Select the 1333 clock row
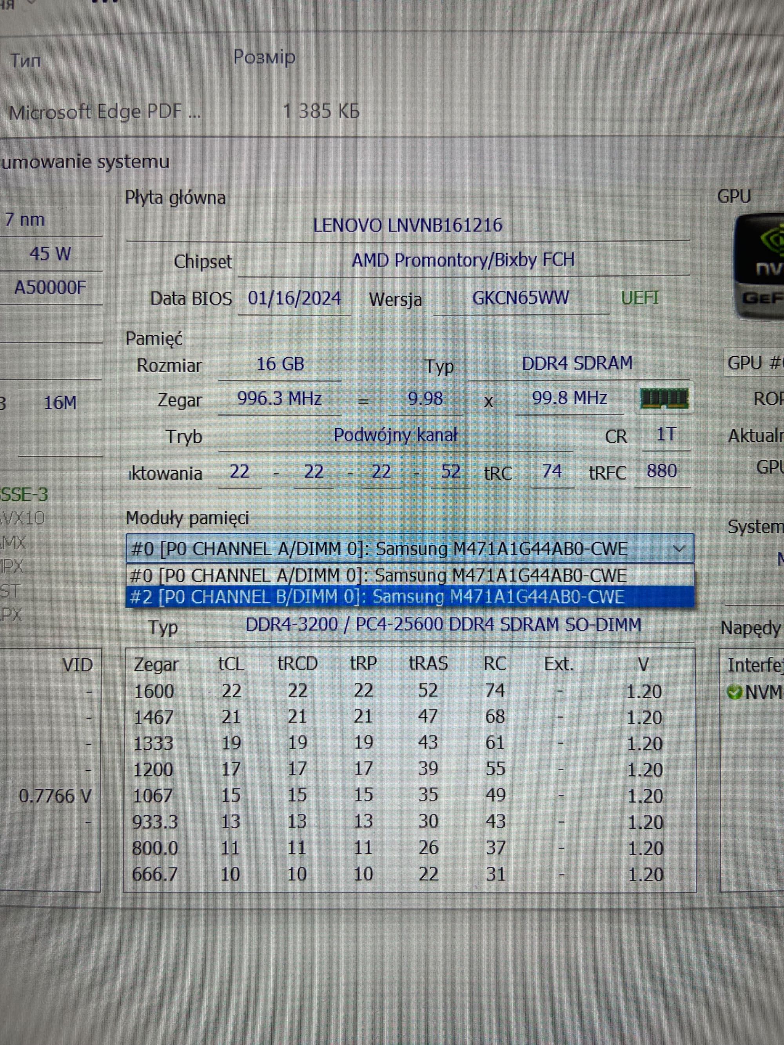Screen dimensions: 784x1045 pos(410,743)
